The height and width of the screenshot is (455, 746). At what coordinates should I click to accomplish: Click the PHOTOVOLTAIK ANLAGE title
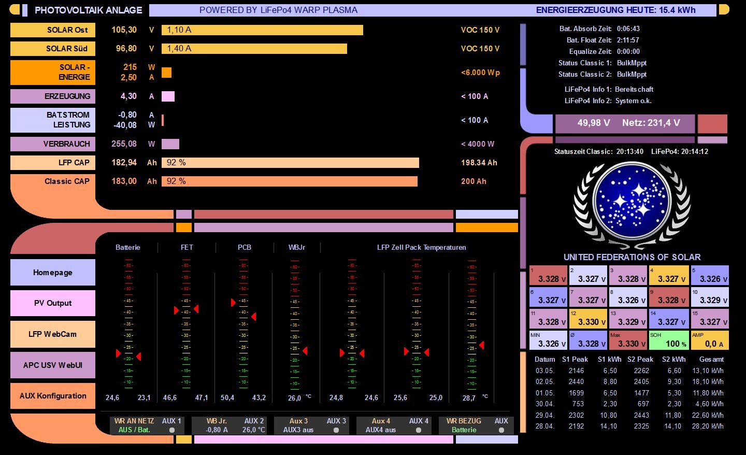pos(88,10)
